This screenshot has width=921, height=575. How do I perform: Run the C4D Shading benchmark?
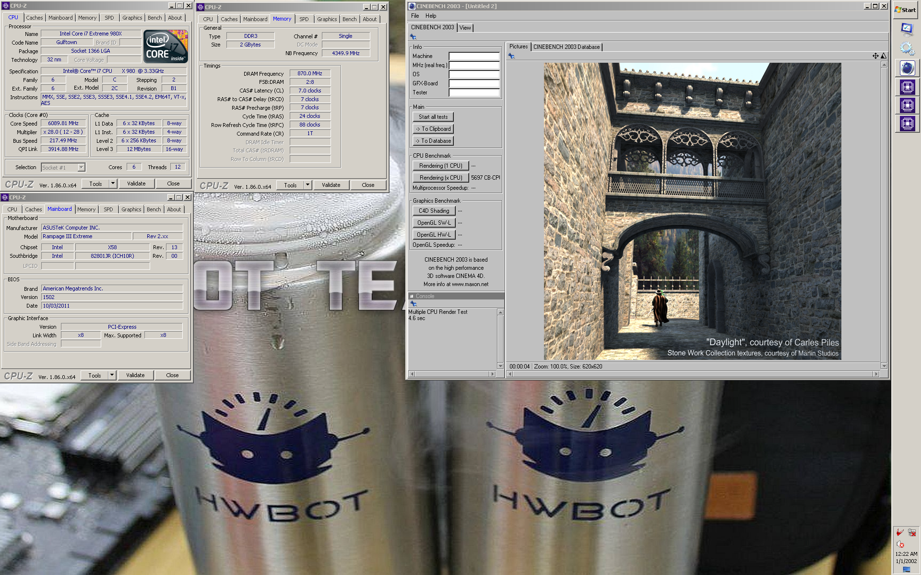pos(434,211)
